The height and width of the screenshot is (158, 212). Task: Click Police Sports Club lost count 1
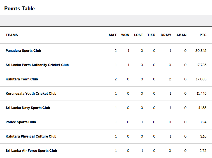coord(142,122)
